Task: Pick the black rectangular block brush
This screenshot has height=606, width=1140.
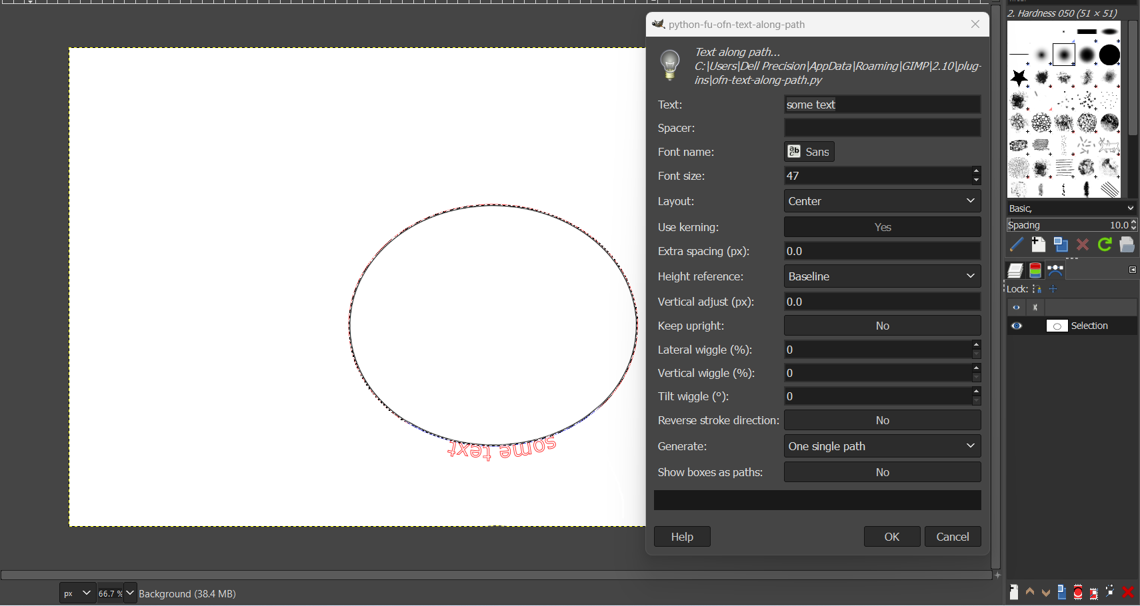Action: pos(1087,31)
